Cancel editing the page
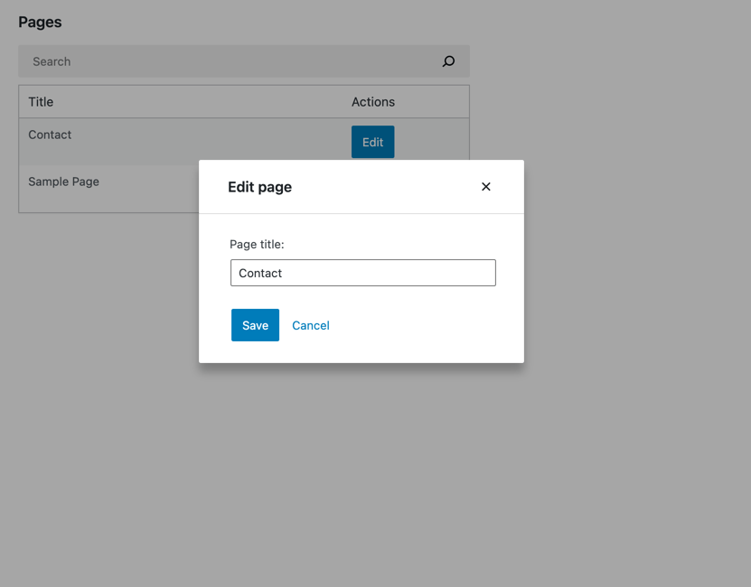 [x=311, y=326]
